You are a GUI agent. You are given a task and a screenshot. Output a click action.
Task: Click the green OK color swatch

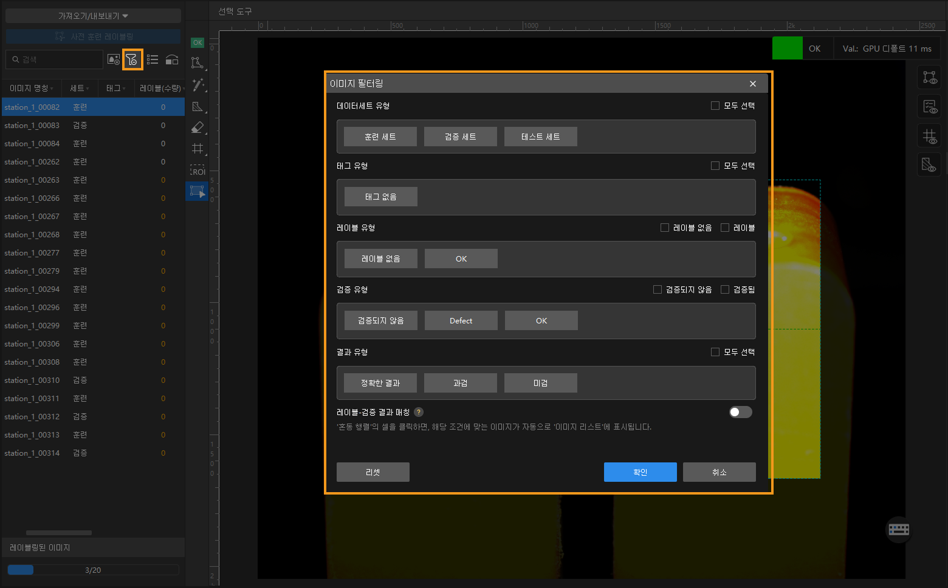pyautogui.click(x=787, y=49)
